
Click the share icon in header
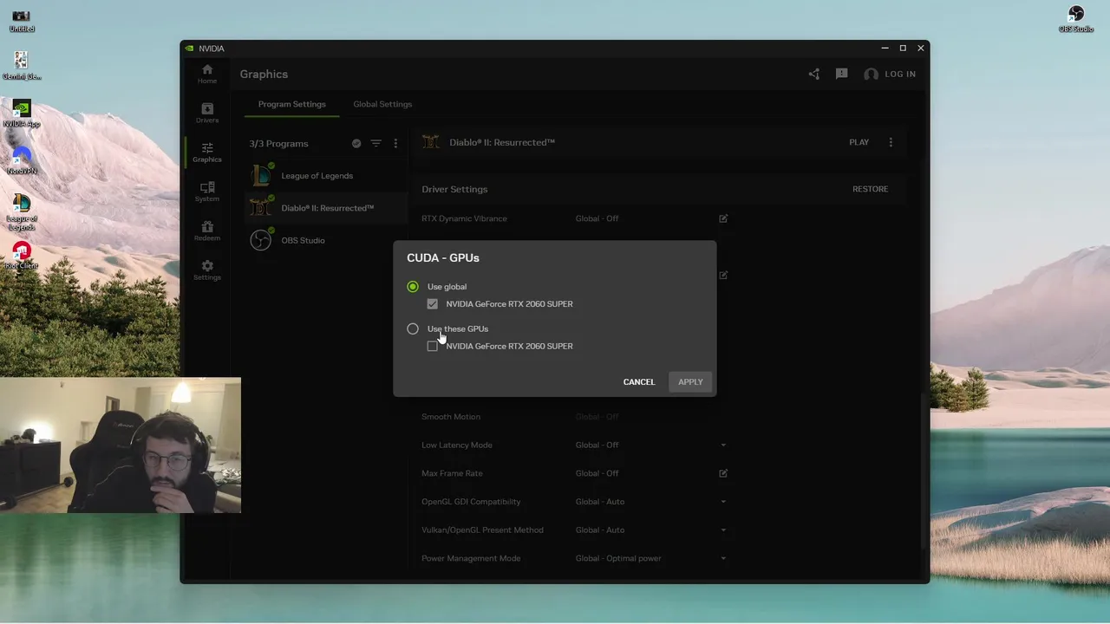[x=813, y=75]
